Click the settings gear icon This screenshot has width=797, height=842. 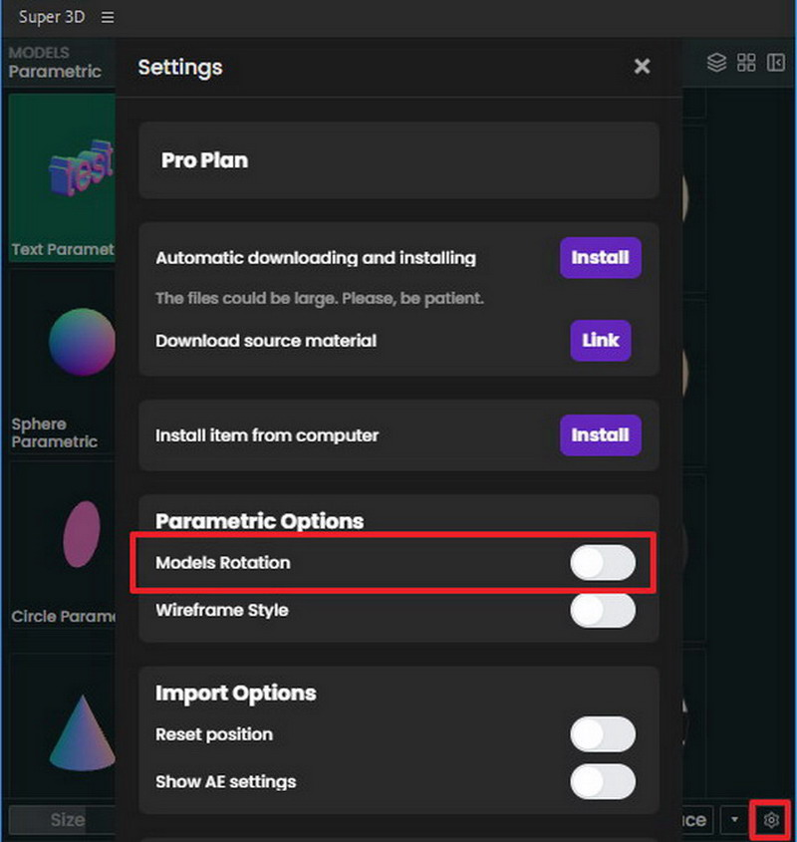(771, 820)
